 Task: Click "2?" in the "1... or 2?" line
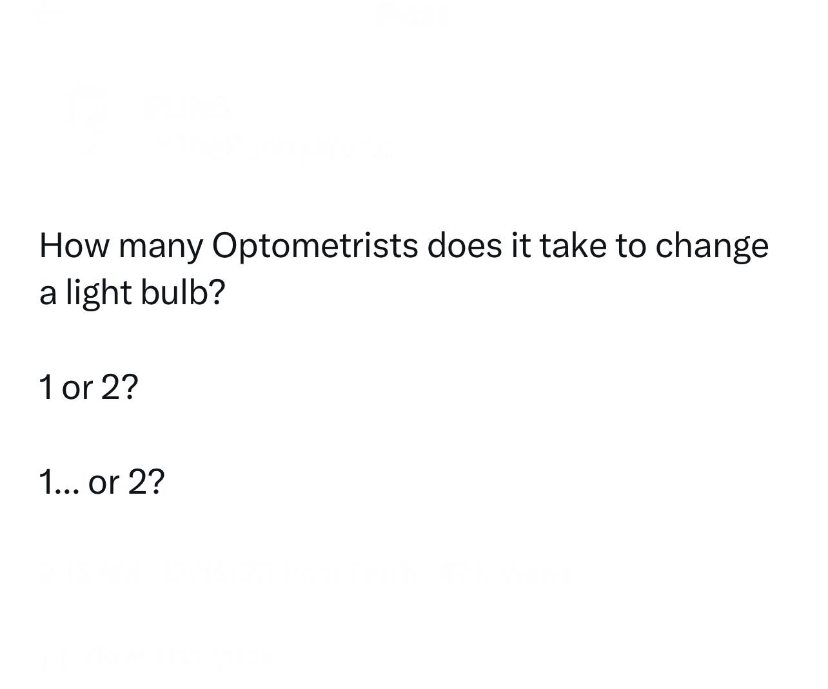[147, 481]
